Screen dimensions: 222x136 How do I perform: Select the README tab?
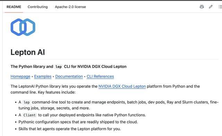pos(14,7)
